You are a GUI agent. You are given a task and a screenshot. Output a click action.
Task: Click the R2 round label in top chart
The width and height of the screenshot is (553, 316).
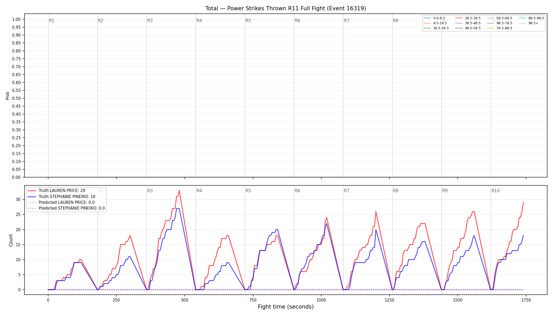[x=101, y=21]
